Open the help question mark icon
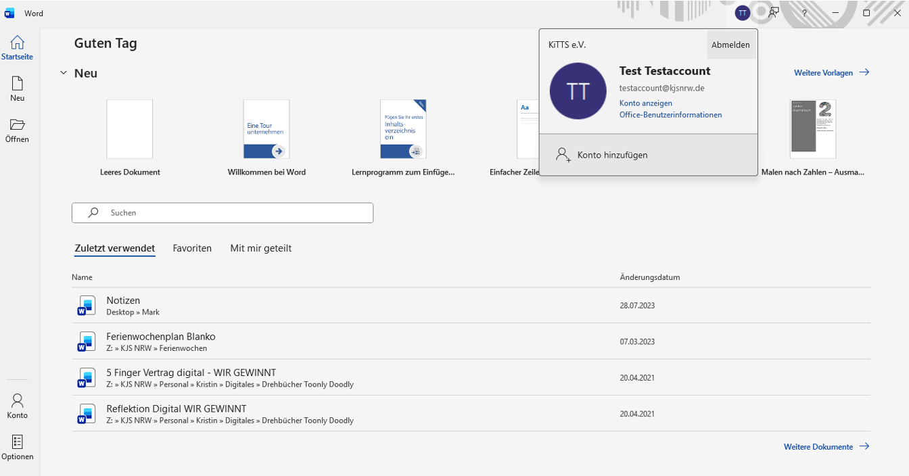The width and height of the screenshot is (909, 476). pos(804,13)
